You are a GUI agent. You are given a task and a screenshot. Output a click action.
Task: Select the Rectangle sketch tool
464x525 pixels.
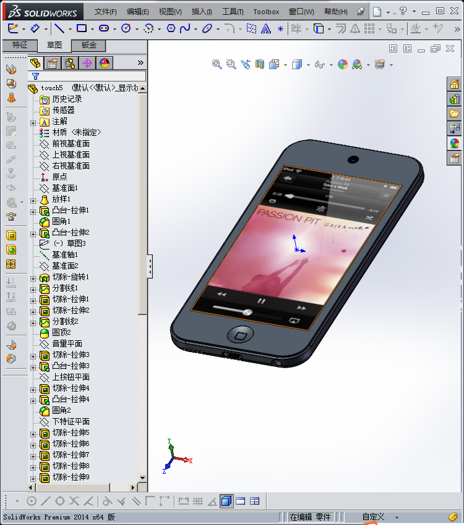(x=82, y=28)
